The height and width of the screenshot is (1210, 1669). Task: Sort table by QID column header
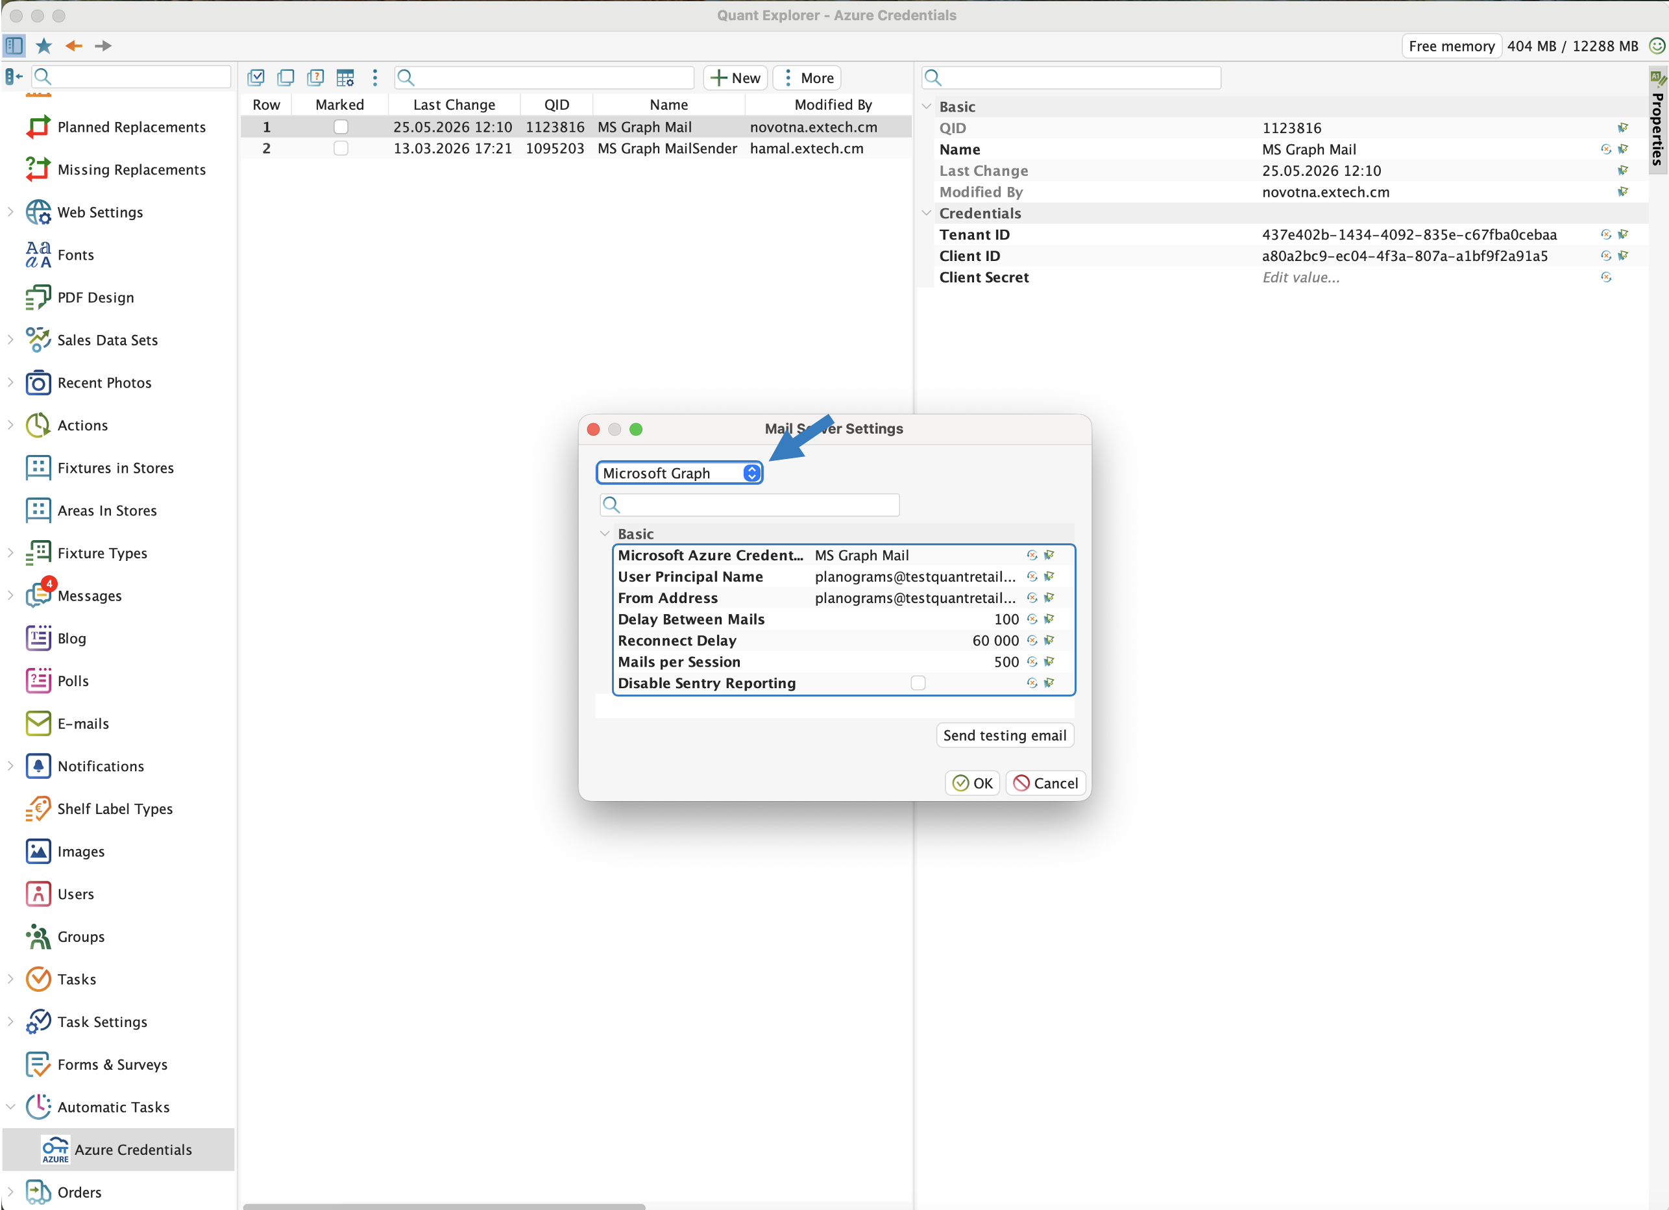click(x=556, y=105)
